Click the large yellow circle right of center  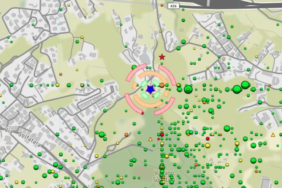click(x=207, y=145)
